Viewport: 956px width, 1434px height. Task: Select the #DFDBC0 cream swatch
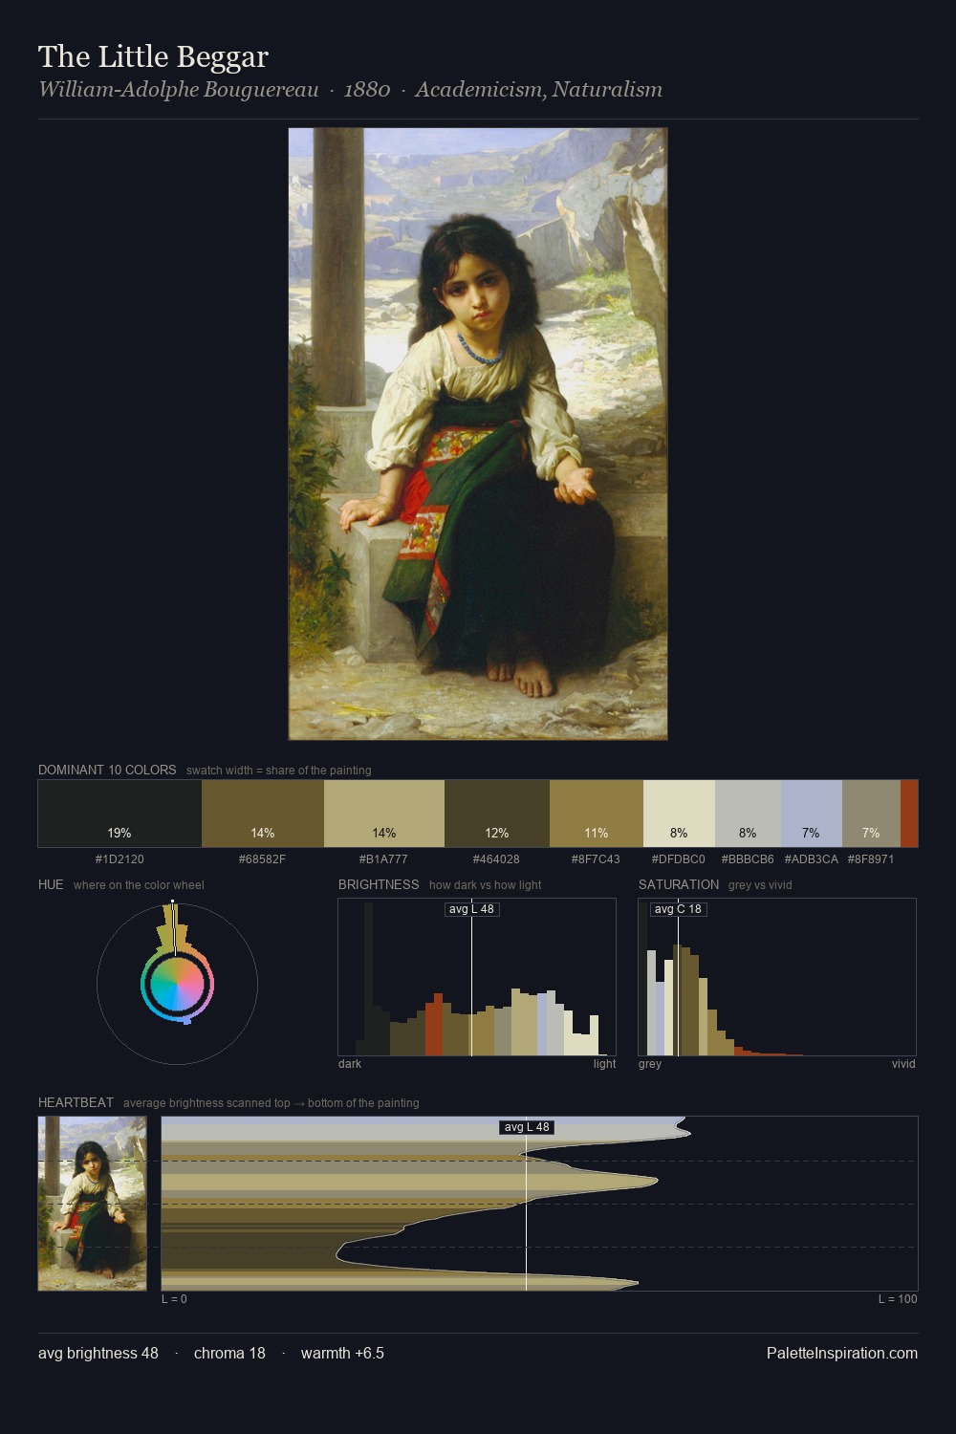[679, 814]
